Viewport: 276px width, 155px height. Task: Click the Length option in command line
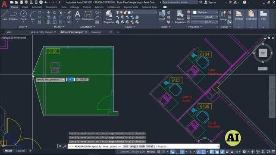pos(134,146)
